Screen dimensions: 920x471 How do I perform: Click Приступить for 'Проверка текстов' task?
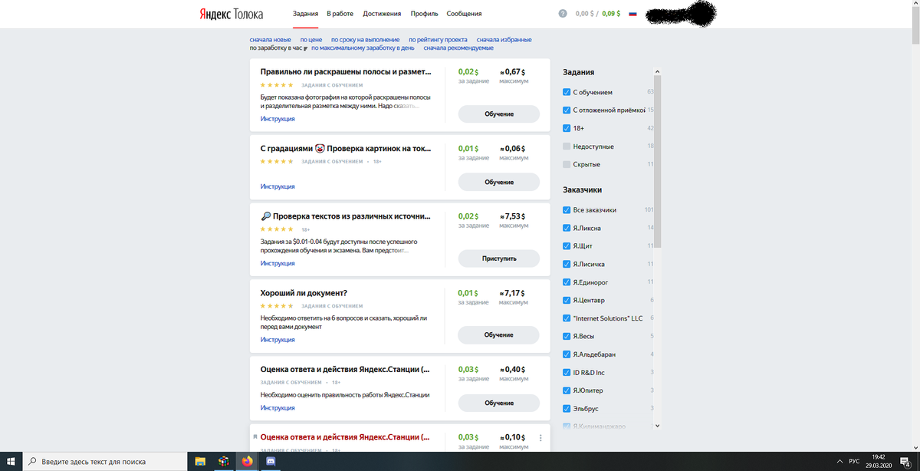pyautogui.click(x=499, y=259)
